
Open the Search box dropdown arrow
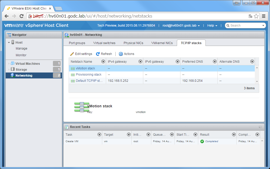coord(263,26)
